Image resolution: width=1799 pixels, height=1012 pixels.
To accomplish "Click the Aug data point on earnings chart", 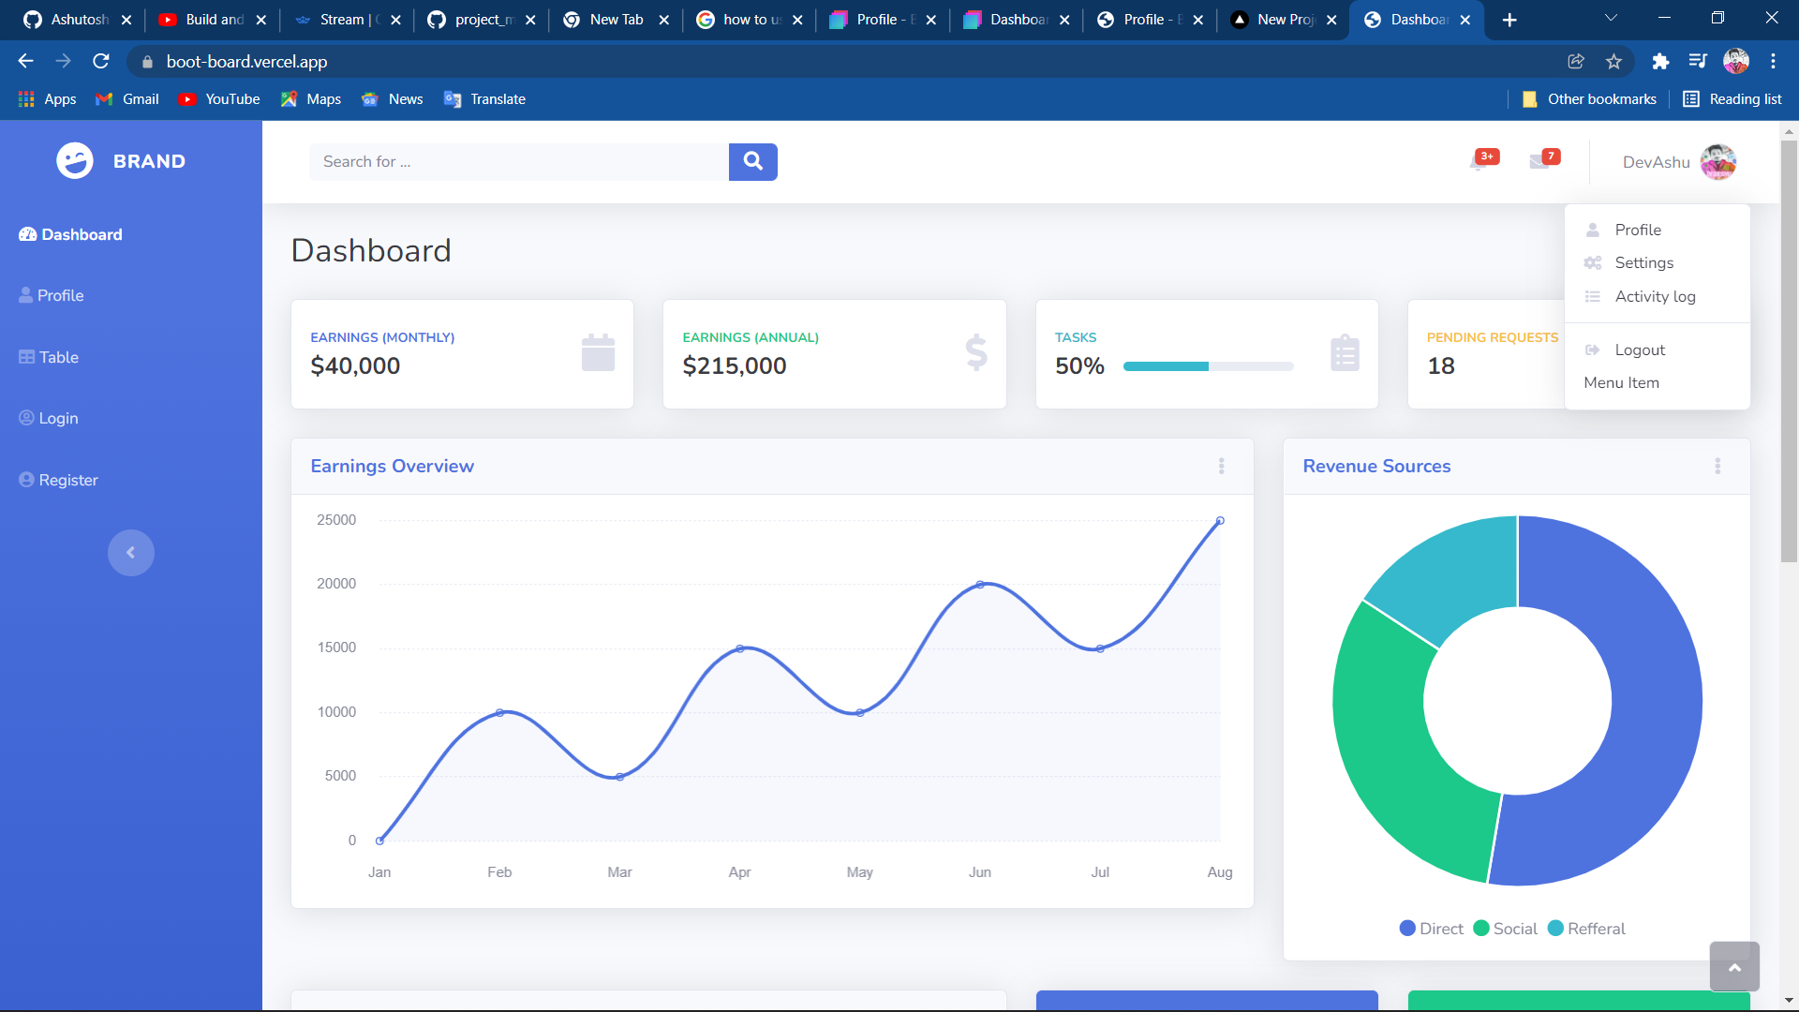I will tap(1220, 520).
